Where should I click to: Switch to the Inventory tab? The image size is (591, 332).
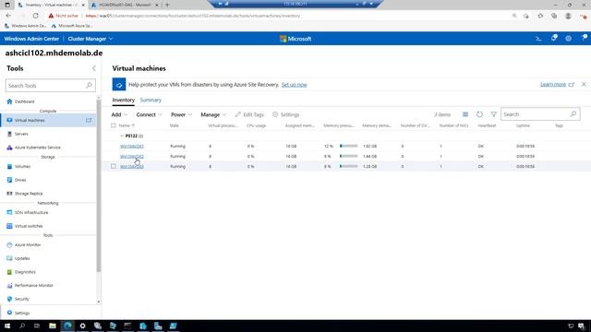[123, 101]
